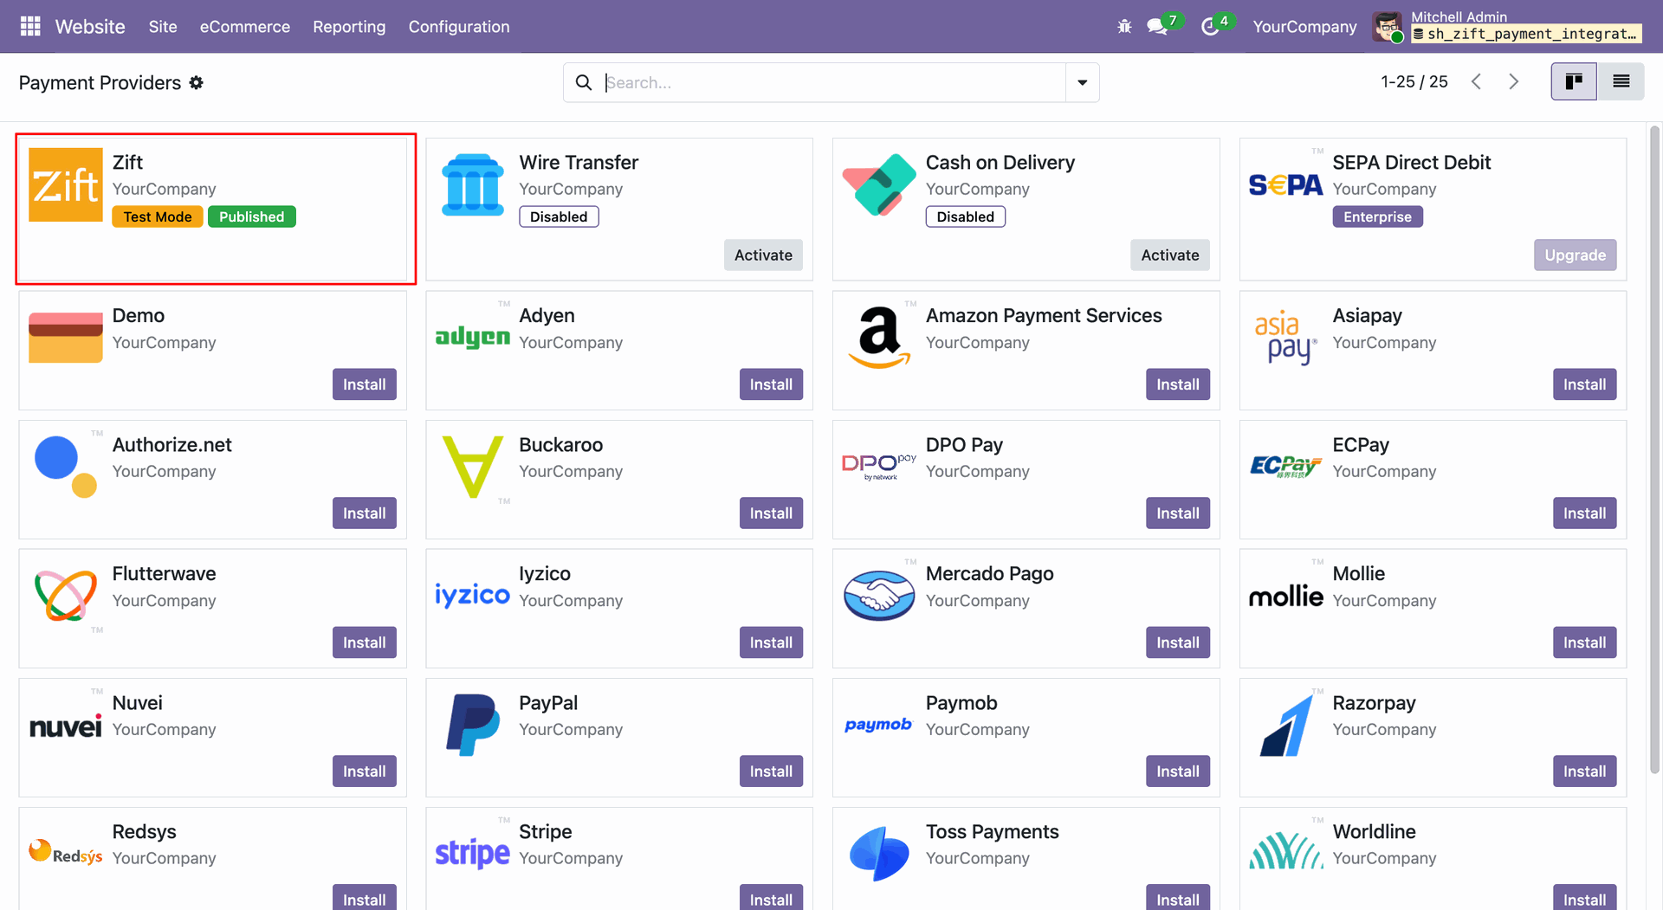Click the PayPal logo
This screenshot has height=910, width=1663.
point(473,725)
